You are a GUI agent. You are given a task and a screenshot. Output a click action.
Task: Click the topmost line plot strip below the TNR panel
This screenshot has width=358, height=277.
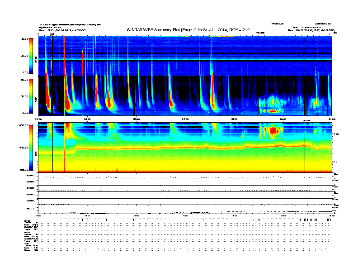click(x=185, y=176)
